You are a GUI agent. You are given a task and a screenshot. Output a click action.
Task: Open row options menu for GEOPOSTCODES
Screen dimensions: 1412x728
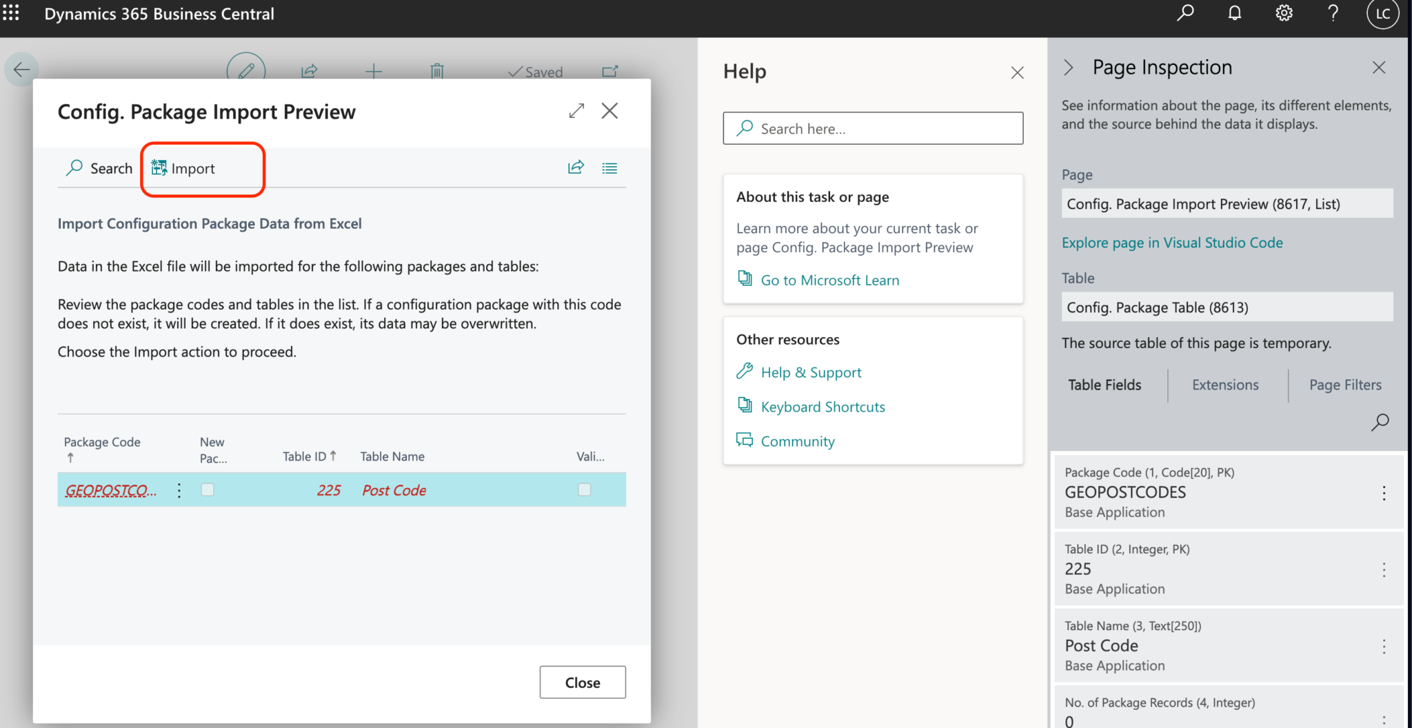pos(179,490)
